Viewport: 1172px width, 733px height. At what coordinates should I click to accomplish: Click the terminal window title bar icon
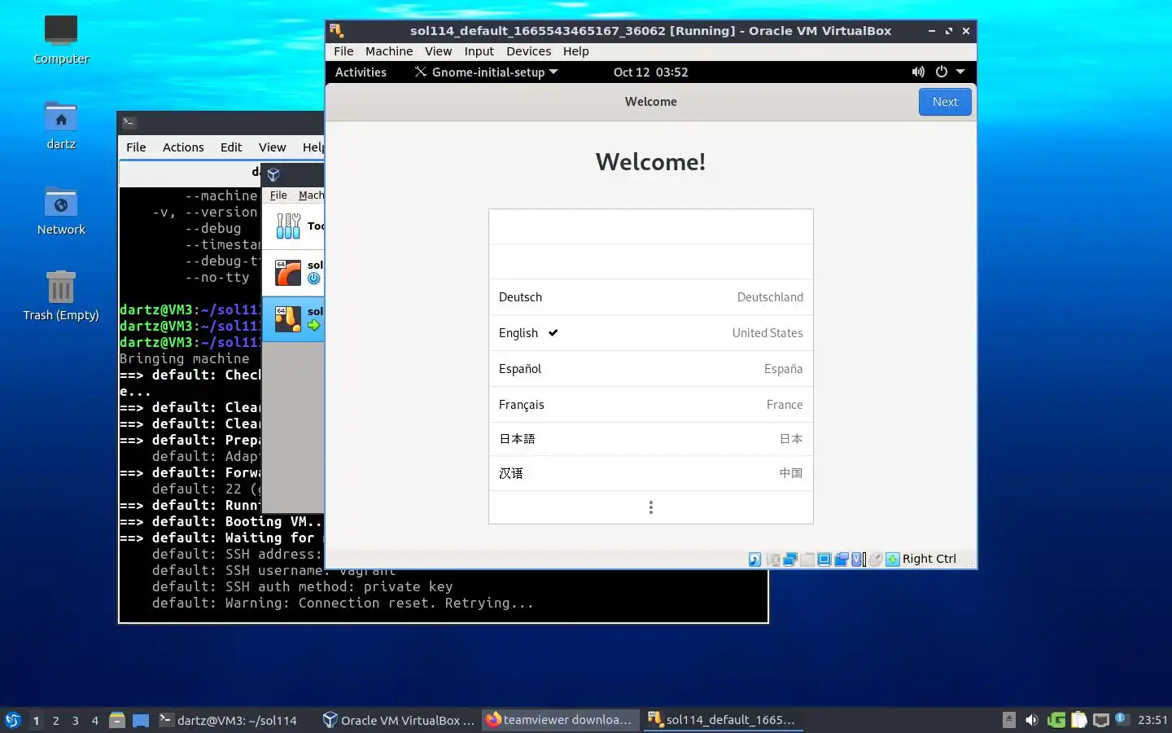(x=129, y=123)
